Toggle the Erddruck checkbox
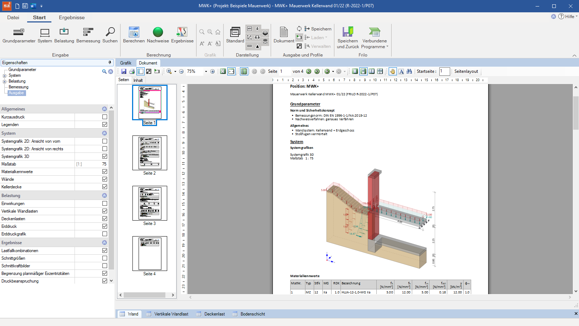The image size is (579, 326). click(105, 226)
